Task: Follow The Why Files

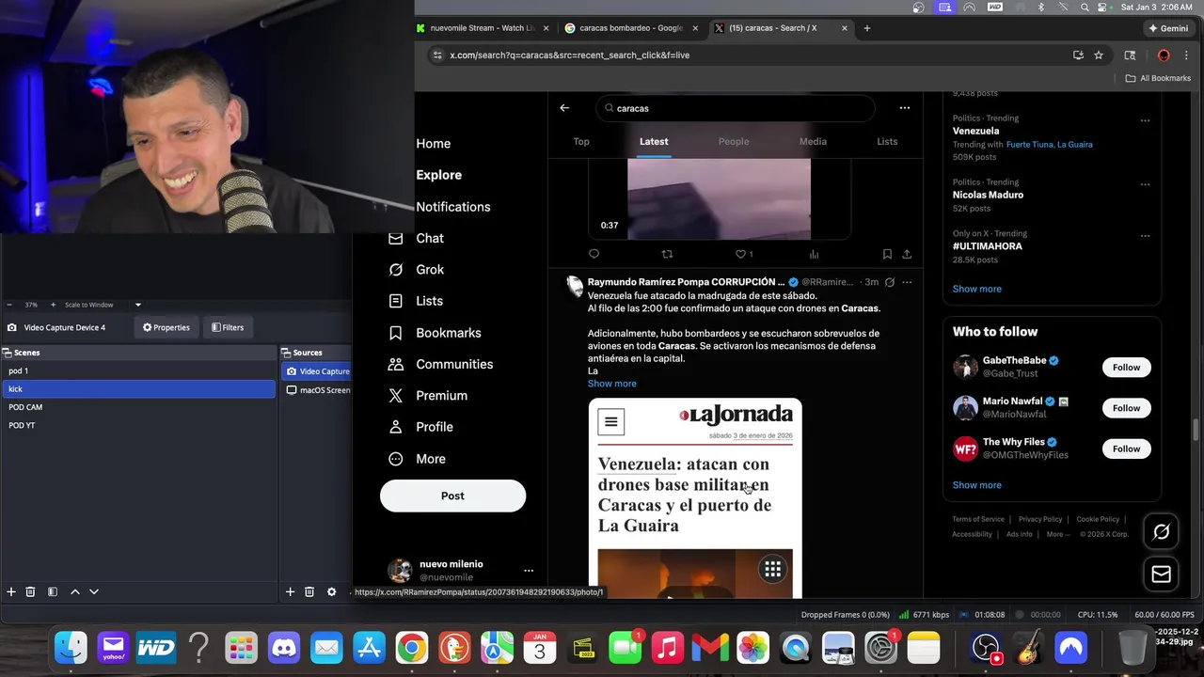Action: (x=1126, y=449)
